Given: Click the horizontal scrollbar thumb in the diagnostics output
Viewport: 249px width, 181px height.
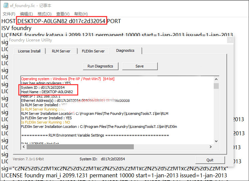Looking at the screenshot, I should point(80,147).
